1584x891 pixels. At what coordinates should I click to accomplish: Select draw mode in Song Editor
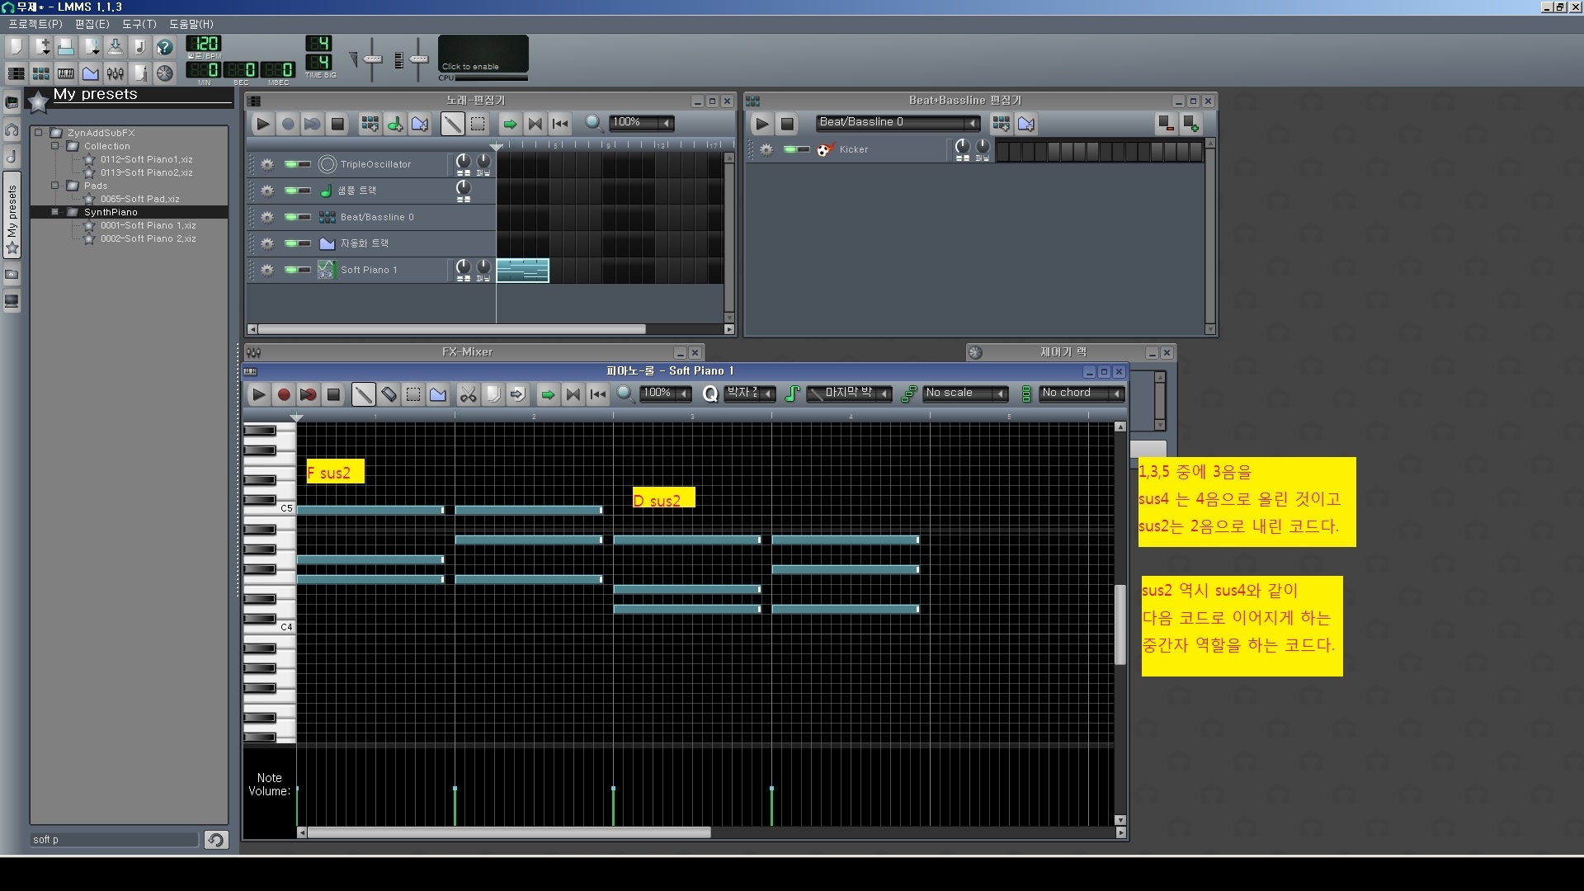pos(452,124)
